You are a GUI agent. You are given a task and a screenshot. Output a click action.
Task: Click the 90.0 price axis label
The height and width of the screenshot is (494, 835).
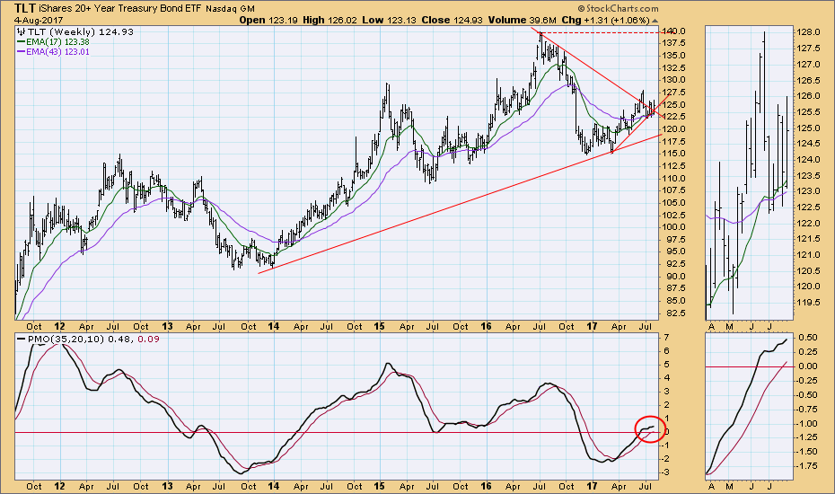675,276
